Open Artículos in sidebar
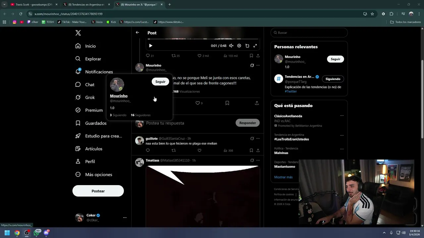 click(x=89, y=149)
